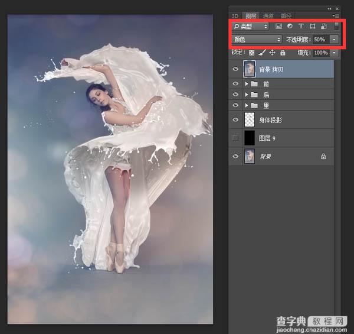Open the 不透明度 opacity slider arrow
The height and width of the screenshot is (334, 354).
coord(334,40)
